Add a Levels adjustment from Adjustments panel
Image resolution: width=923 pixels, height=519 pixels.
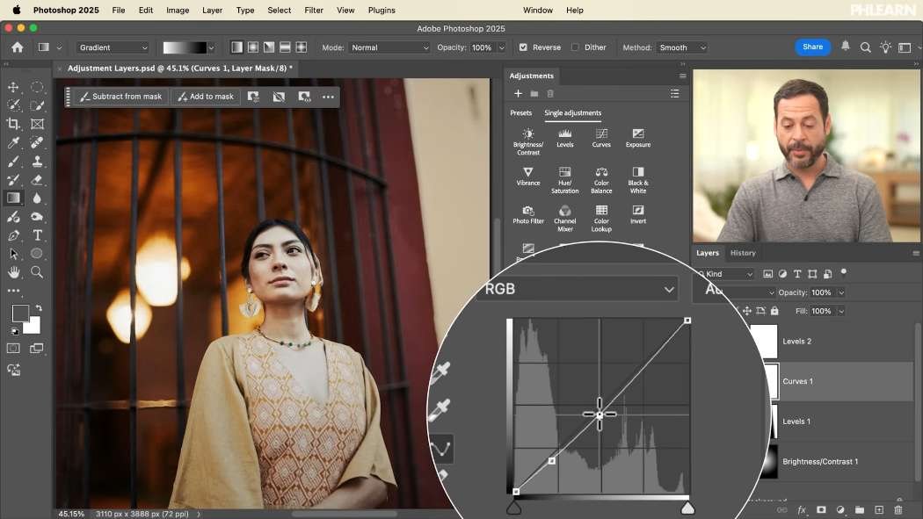click(x=565, y=138)
